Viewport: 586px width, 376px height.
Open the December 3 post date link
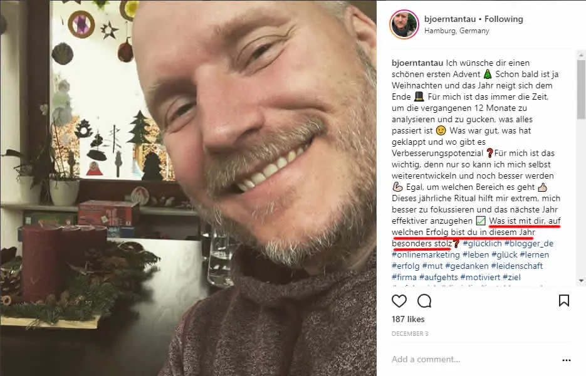tap(410, 333)
